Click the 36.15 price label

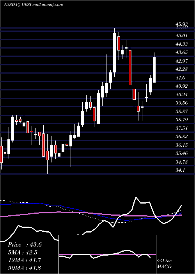(x=181, y=145)
